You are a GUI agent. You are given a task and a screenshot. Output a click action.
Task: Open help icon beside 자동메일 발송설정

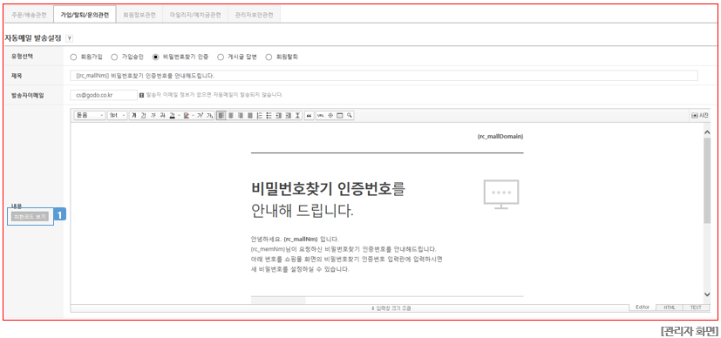(69, 38)
